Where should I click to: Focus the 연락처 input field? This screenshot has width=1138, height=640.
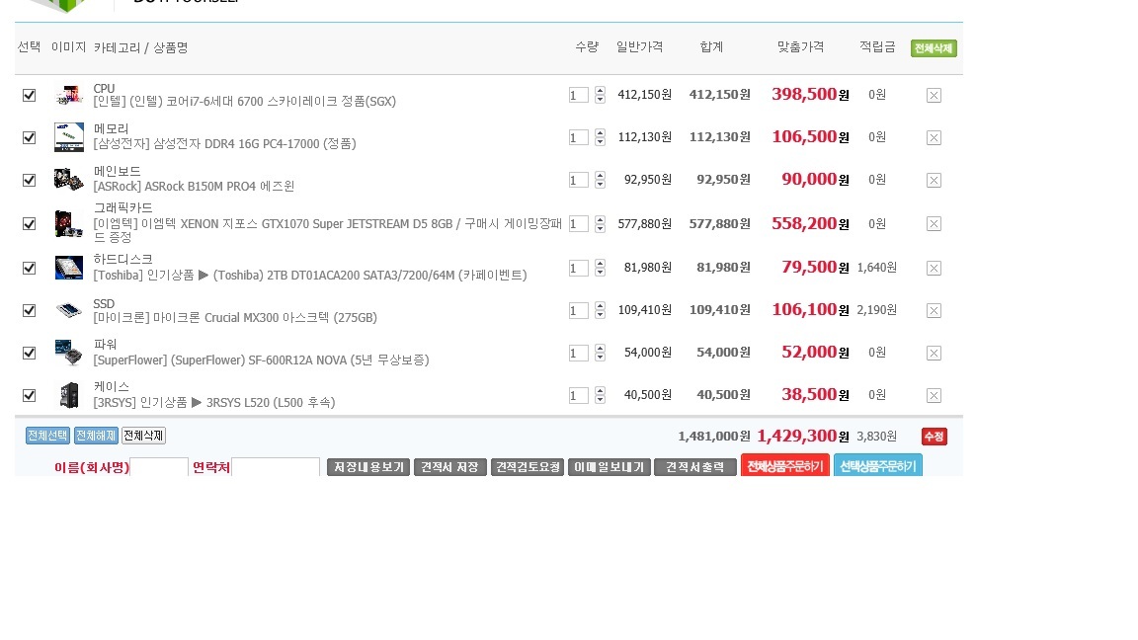(x=276, y=467)
